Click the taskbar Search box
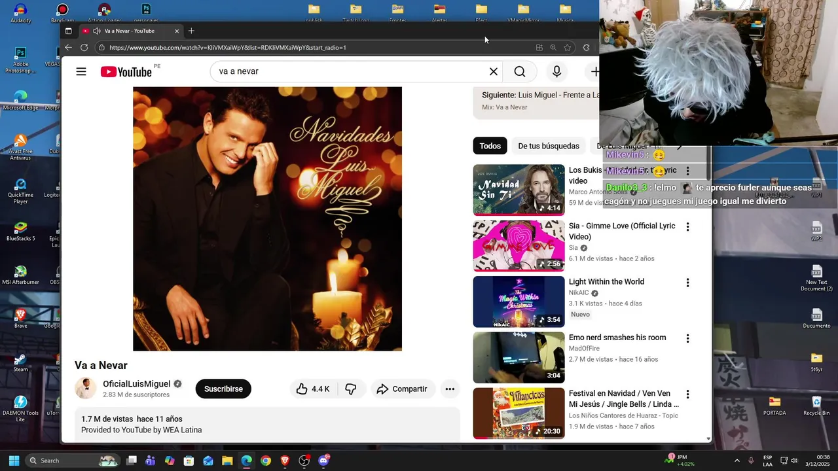 [x=73, y=461]
